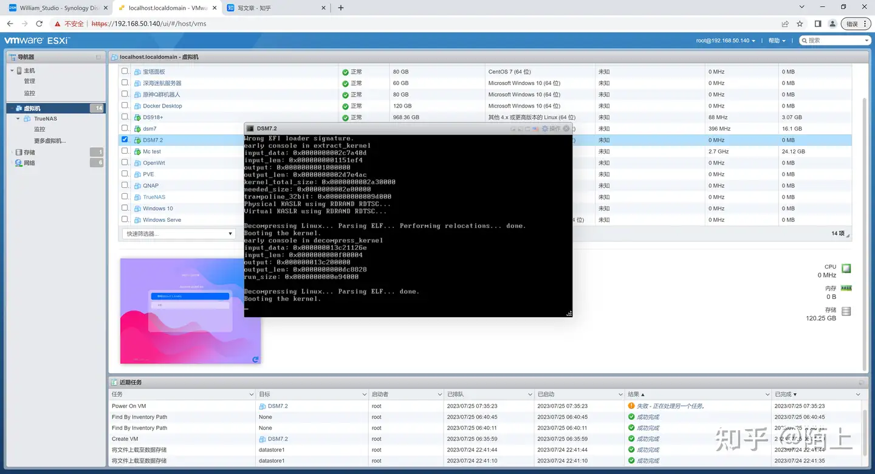Uncheck the DSM7.2 VM checkbox
This screenshot has height=474, width=875.
click(x=125, y=139)
